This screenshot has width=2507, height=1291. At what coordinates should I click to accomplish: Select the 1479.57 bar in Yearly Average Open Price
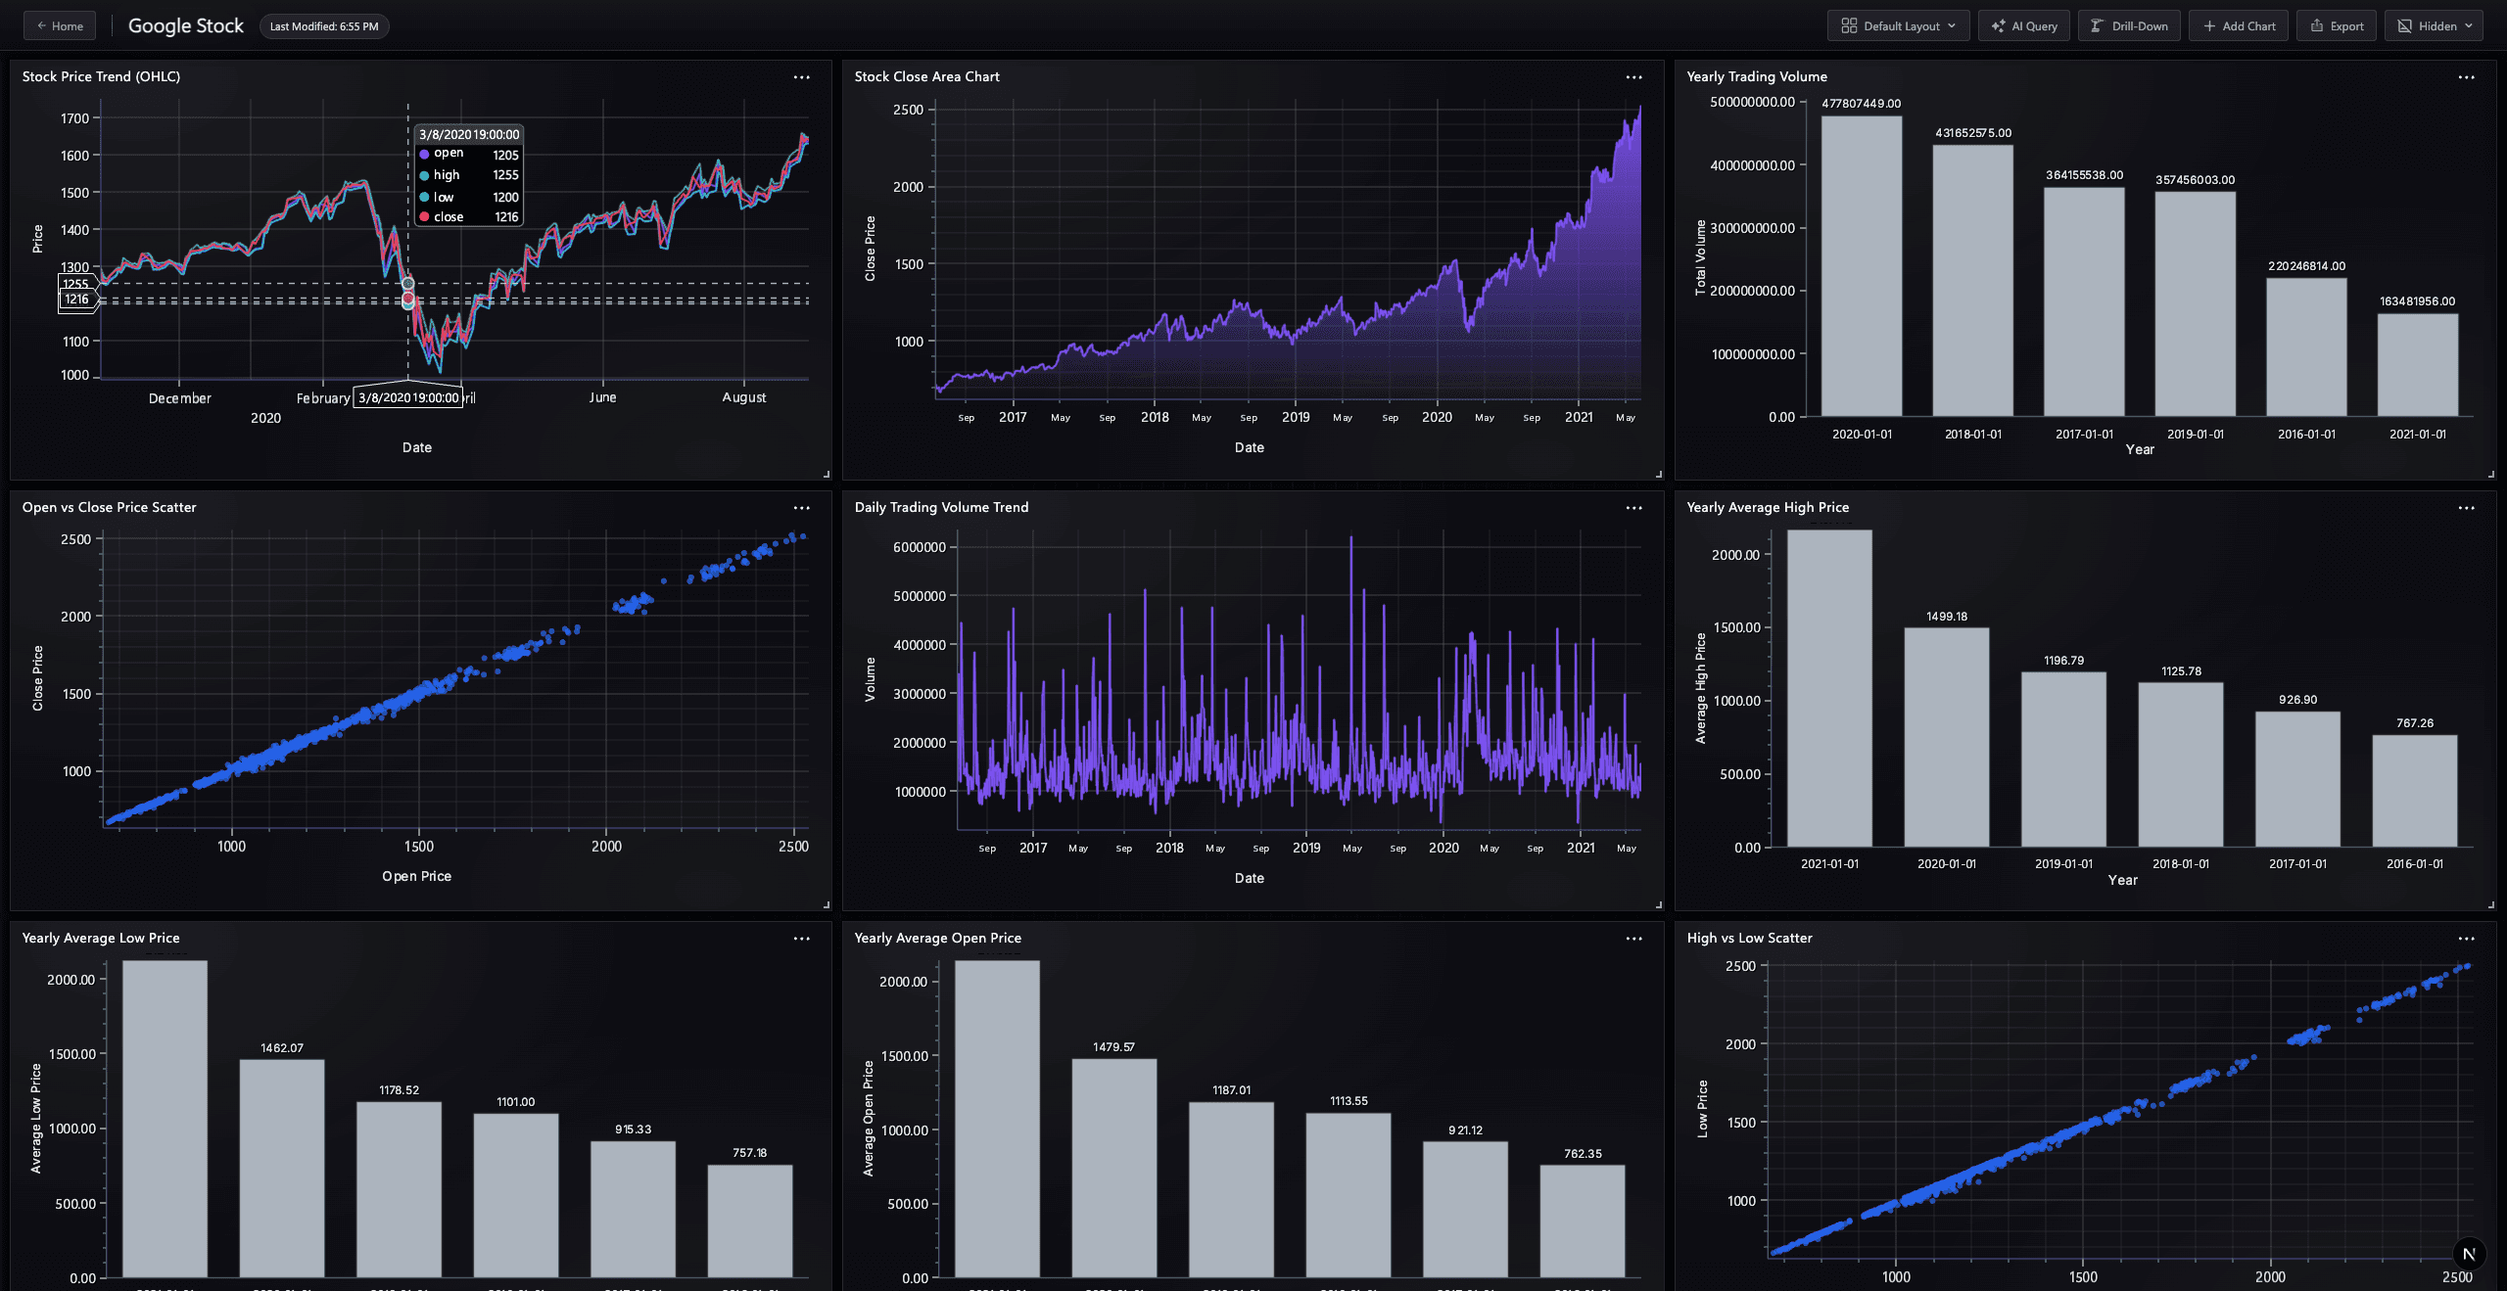[x=1114, y=1168]
